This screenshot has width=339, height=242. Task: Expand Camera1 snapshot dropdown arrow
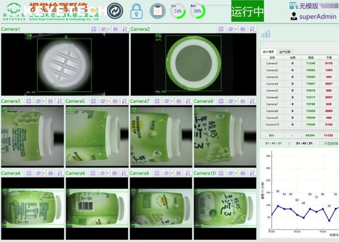[108, 30]
